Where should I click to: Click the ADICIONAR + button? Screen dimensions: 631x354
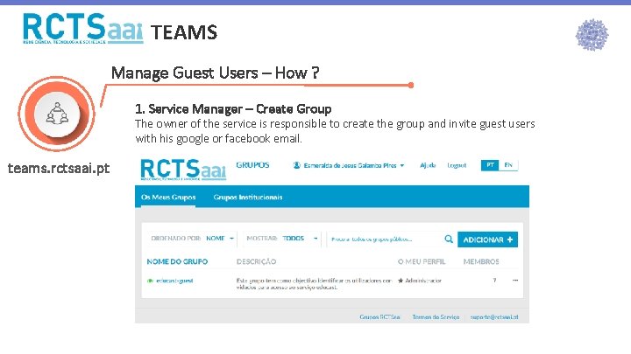(x=488, y=239)
